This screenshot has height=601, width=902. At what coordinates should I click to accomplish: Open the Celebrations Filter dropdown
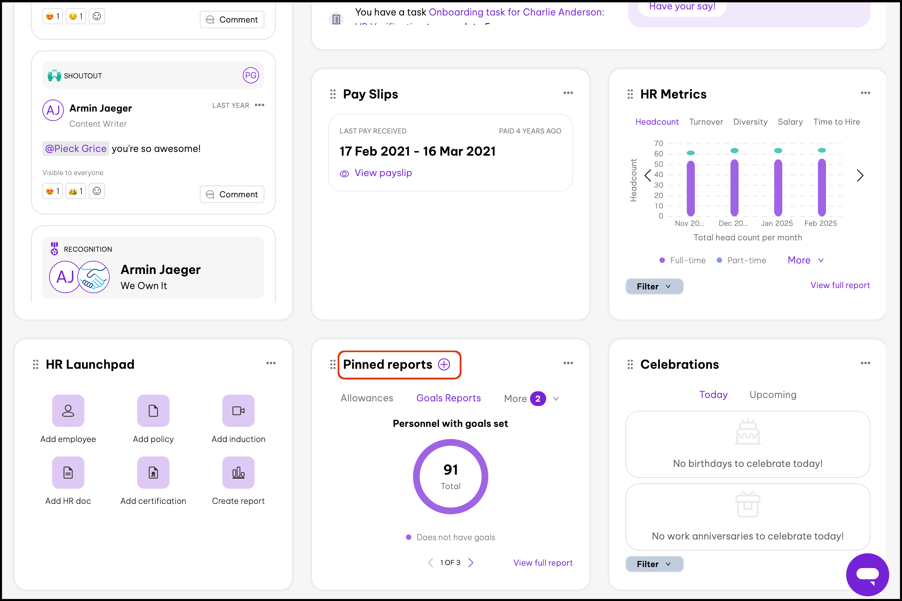(x=654, y=564)
